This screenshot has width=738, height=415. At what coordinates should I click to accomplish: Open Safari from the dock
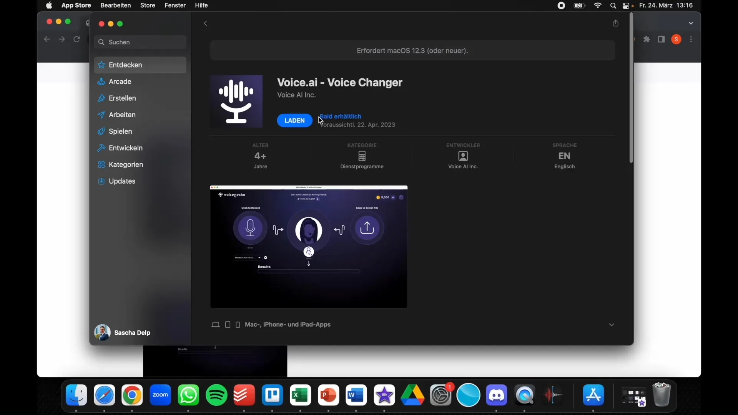(x=105, y=396)
